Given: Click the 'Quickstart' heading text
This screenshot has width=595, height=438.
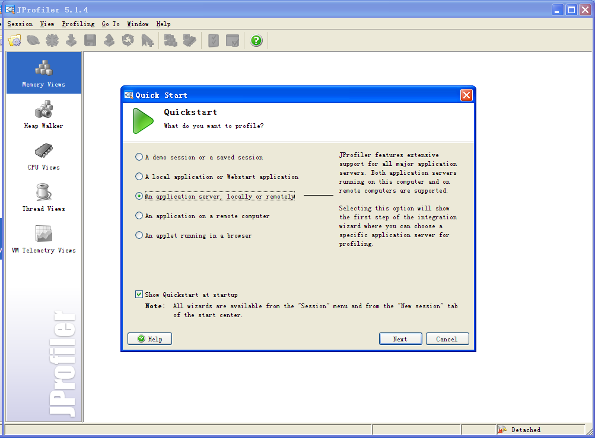Looking at the screenshot, I should [190, 112].
